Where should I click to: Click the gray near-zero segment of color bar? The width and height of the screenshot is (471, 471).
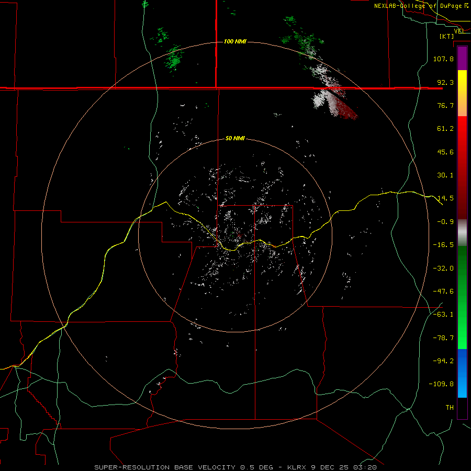click(462, 233)
